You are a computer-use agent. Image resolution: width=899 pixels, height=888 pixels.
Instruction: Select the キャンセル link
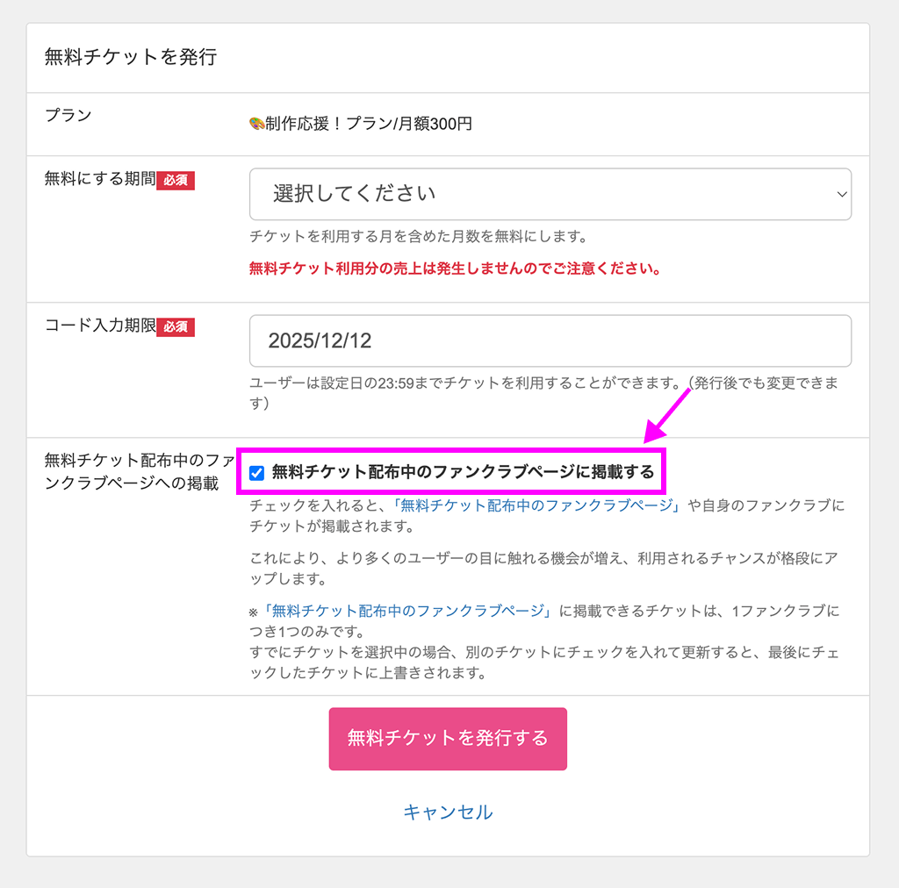[448, 812]
